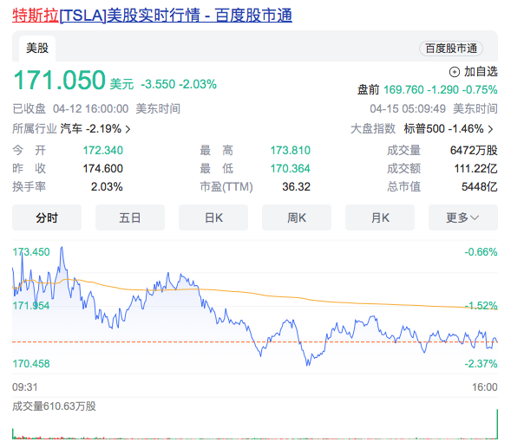Open the 汽车 -2.19% industry link

90,128
